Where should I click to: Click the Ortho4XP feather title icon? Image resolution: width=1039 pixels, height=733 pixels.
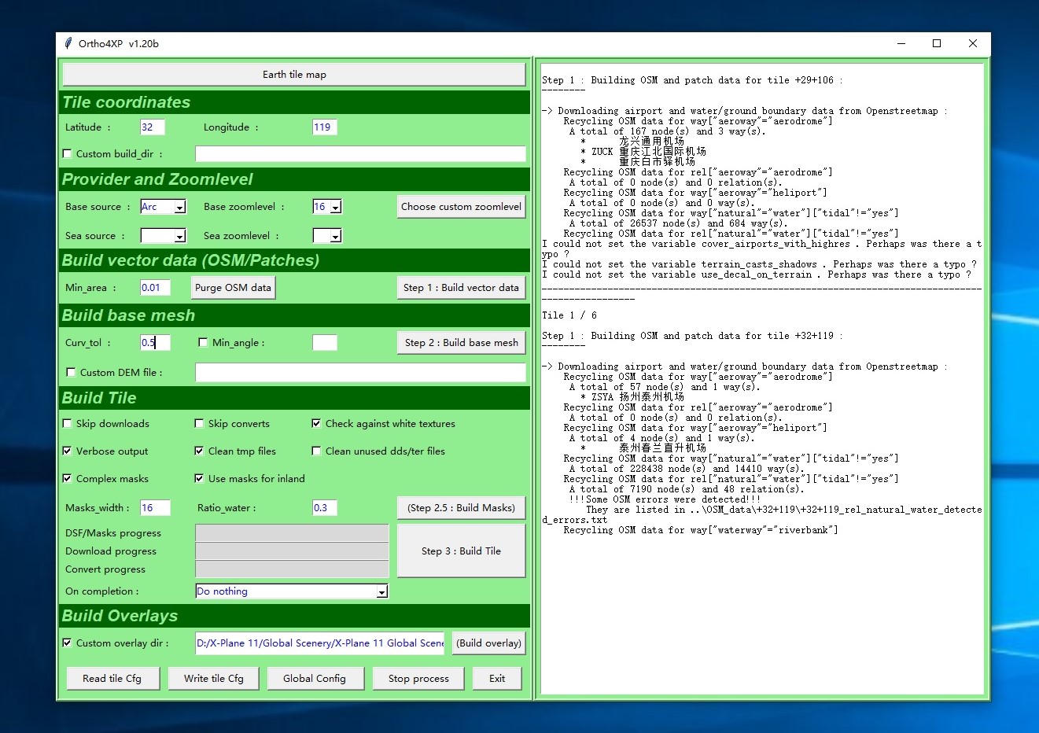click(x=68, y=43)
